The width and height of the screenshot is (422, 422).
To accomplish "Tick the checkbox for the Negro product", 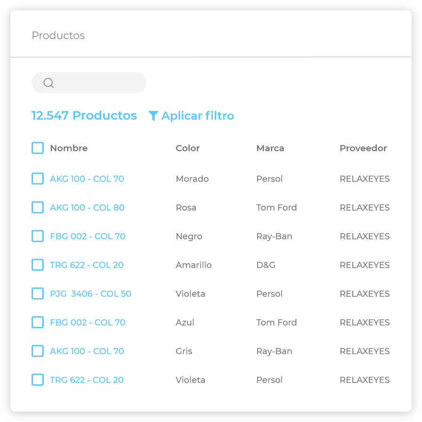I will click(38, 236).
